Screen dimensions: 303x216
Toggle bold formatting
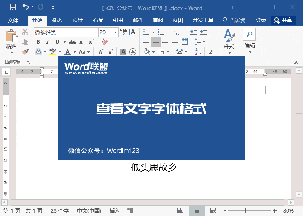click(x=38, y=42)
